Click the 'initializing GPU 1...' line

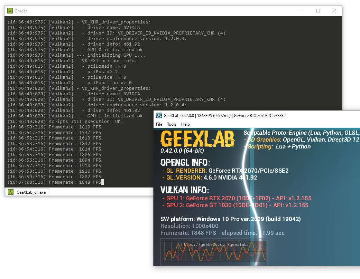(76, 55)
